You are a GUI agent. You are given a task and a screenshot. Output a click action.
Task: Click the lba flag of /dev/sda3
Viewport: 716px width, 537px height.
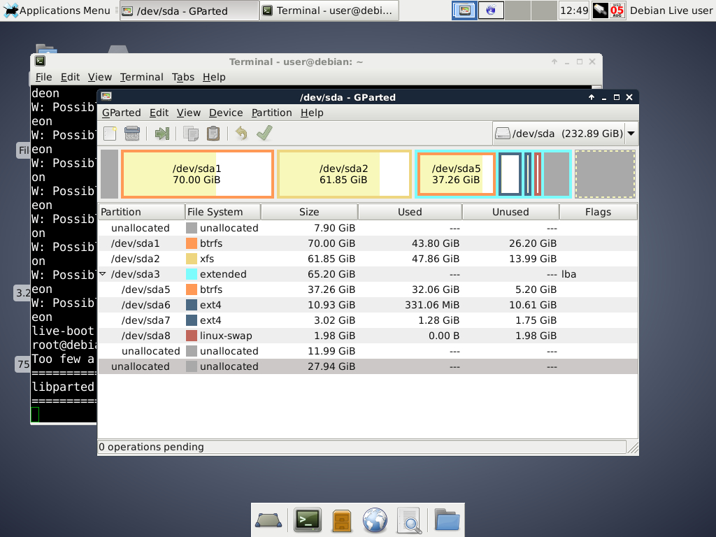568,274
